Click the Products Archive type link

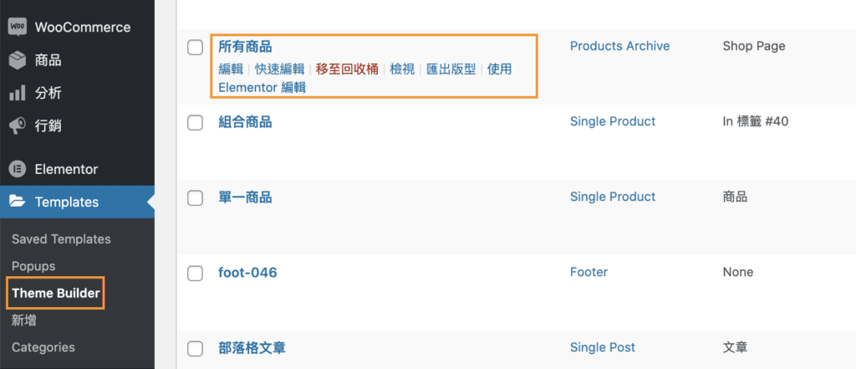point(619,46)
